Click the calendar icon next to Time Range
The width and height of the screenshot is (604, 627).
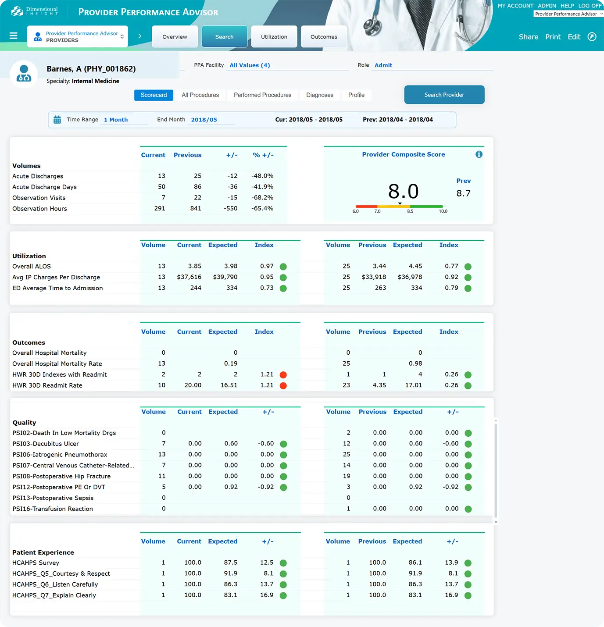[x=57, y=120]
